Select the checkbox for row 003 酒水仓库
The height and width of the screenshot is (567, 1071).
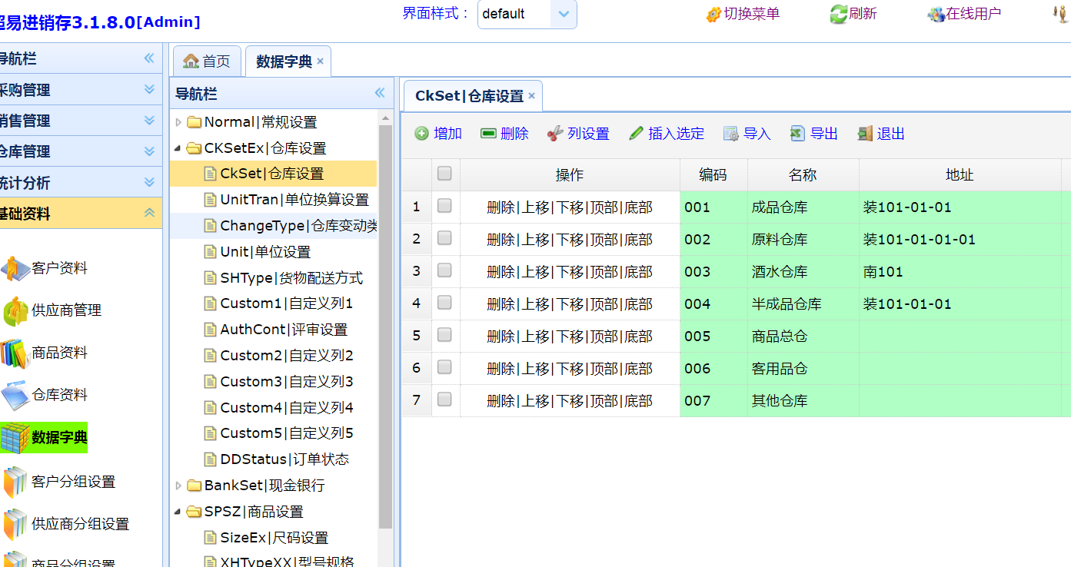coord(444,270)
